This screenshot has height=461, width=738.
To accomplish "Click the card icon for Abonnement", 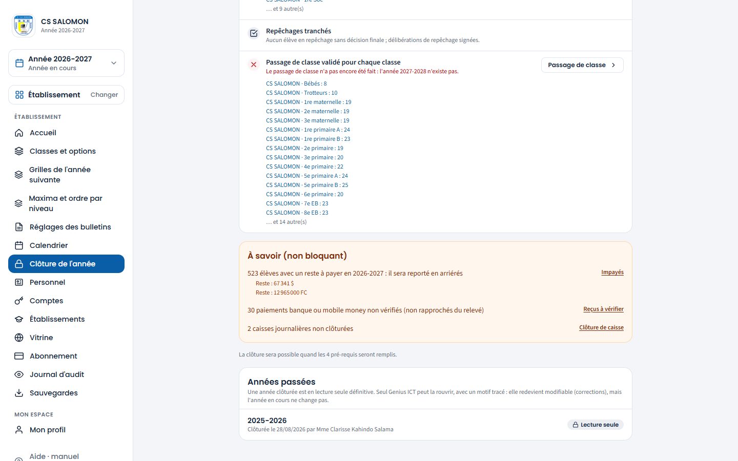I will [19, 356].
